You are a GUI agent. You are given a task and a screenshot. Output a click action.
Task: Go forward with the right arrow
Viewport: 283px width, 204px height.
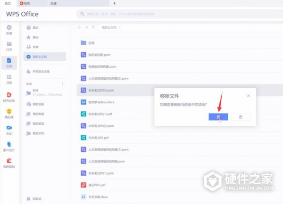coord(86,27)
